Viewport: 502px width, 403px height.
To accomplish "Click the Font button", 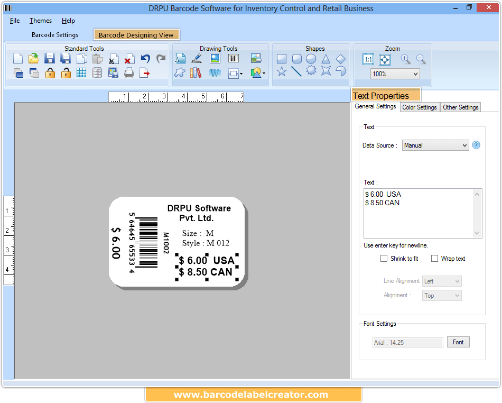I will coord(458,342).
